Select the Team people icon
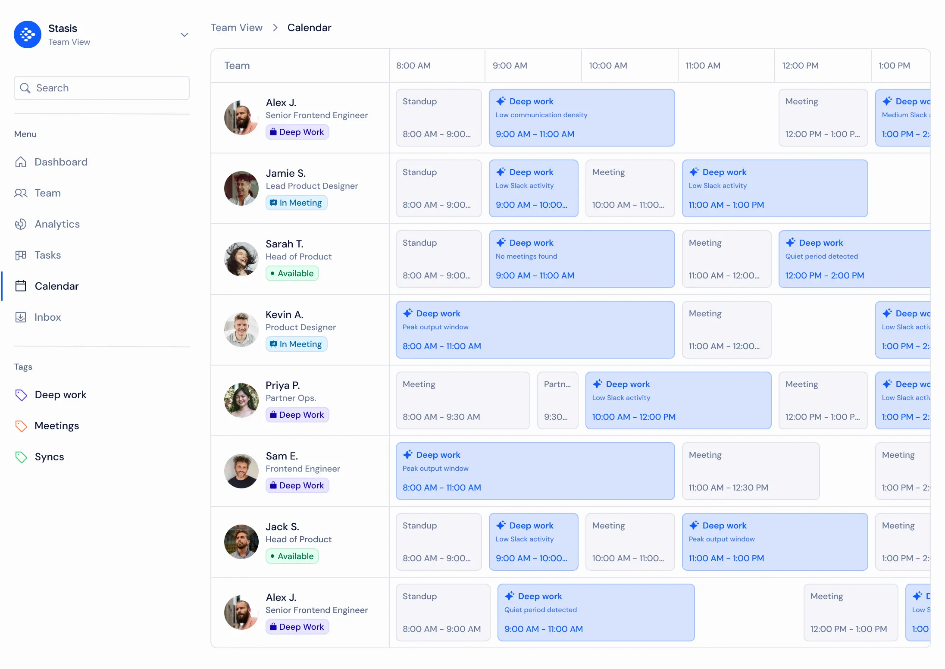This screenshot has width=945, height=669. (x=21, y=193)
